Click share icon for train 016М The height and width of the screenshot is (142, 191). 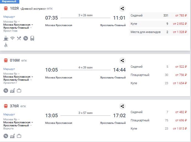[122, 61]
